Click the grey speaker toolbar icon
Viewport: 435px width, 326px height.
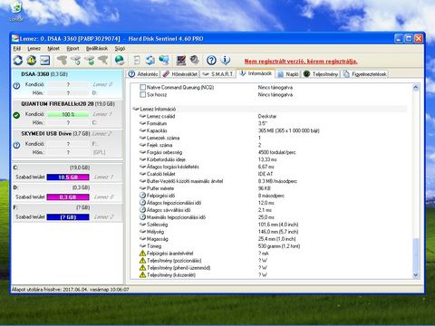click(195, 61)
